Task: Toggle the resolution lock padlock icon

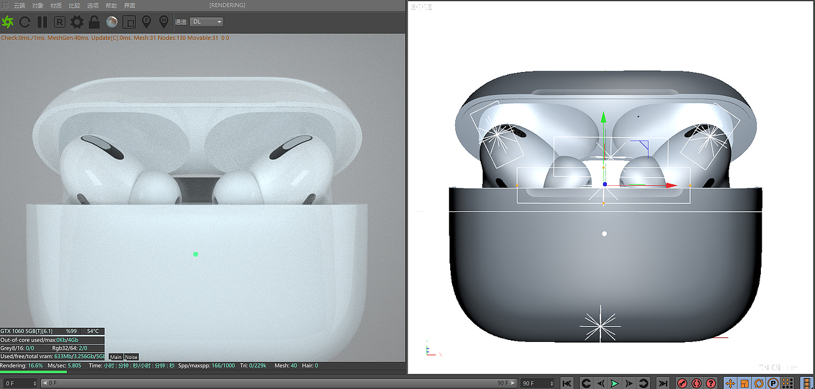Action: pos(94,22)
